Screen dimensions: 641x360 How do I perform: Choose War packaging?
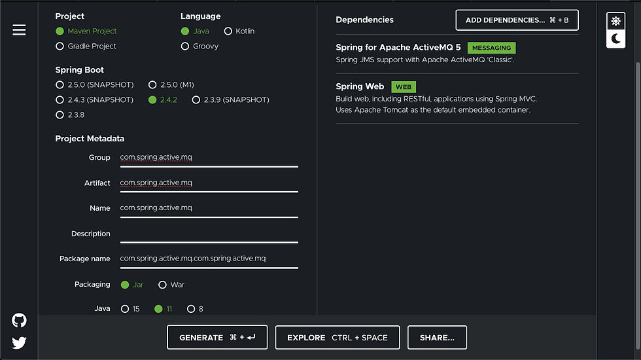tap(171, 285)
